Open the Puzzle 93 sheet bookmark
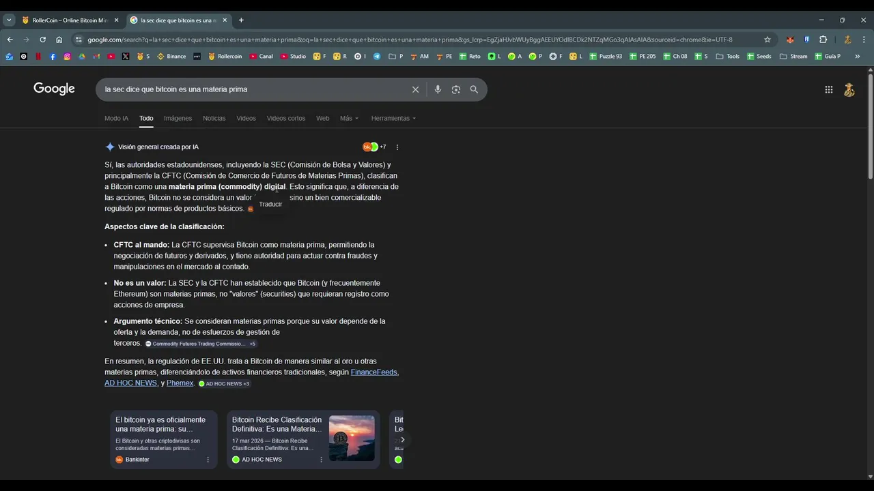874x491 pixels. (606, 57)
